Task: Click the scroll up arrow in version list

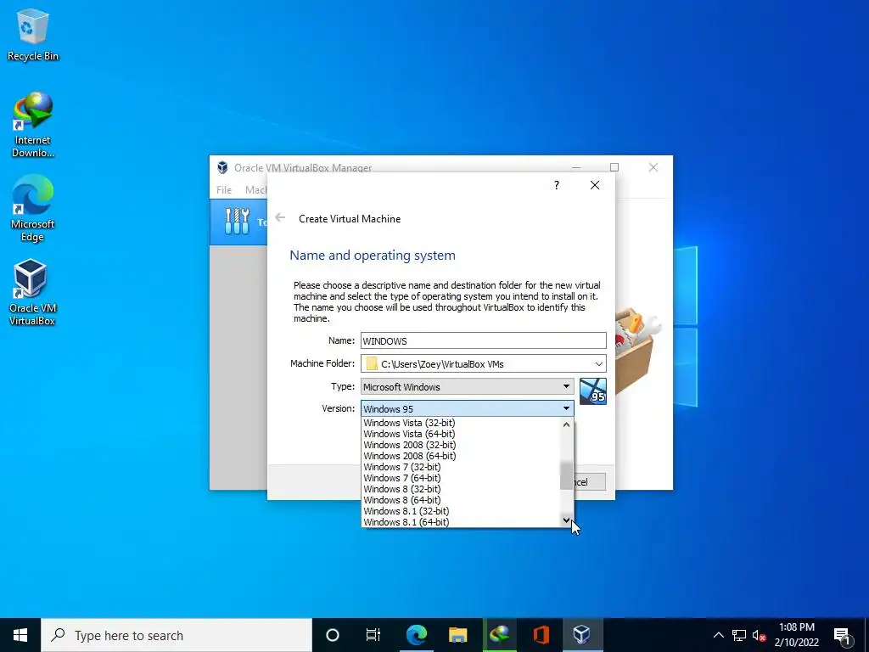Action: 566,424
